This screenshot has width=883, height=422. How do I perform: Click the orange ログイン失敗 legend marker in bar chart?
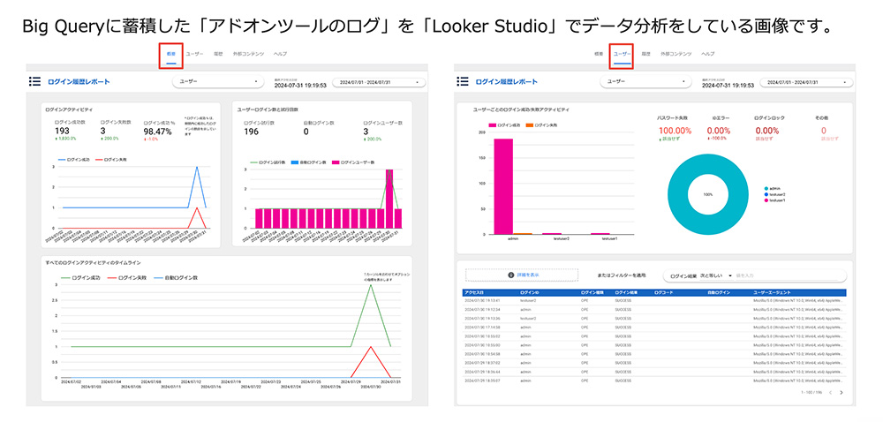pos(528,125)
